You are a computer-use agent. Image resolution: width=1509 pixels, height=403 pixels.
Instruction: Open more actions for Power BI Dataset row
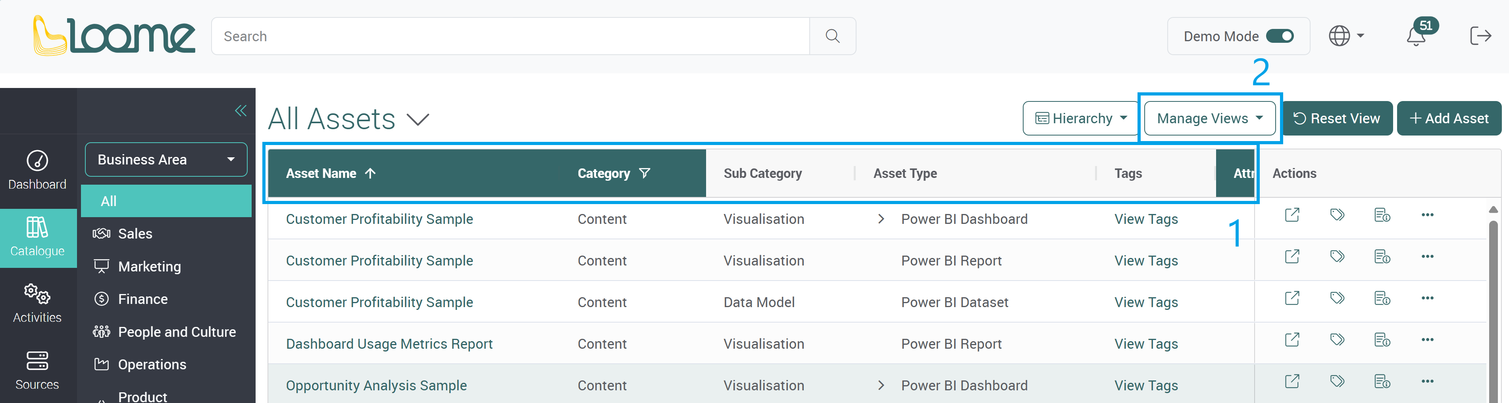(x=1427, y=298)
